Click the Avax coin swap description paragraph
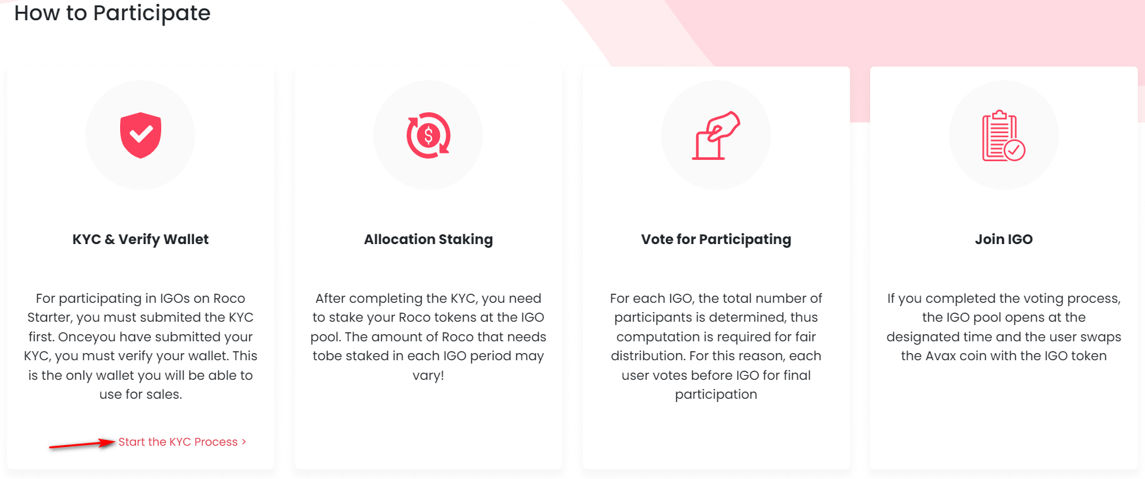 (x=1003, y=327)
